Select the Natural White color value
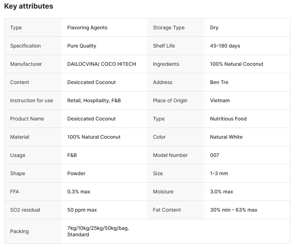This screenshot has height=247, width=295. click(x=226, y=137)
